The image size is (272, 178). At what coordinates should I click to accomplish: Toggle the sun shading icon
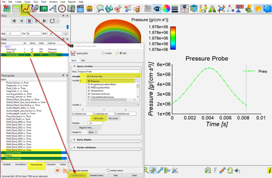click(x=258, y=8)
